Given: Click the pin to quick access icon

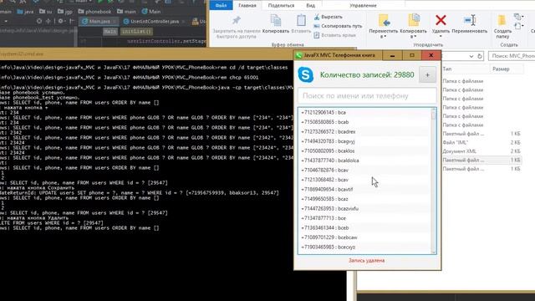Looking at the screenshot, I should [236, 20].
